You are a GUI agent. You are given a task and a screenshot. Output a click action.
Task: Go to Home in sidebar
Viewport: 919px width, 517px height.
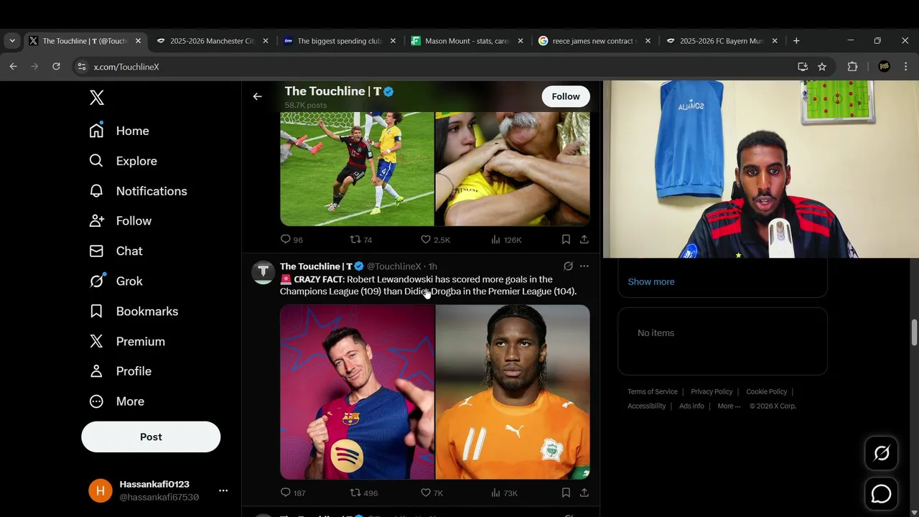[x=119, y=131]
